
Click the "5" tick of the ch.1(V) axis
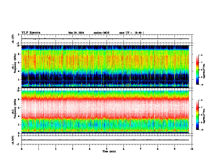[19, 35]
